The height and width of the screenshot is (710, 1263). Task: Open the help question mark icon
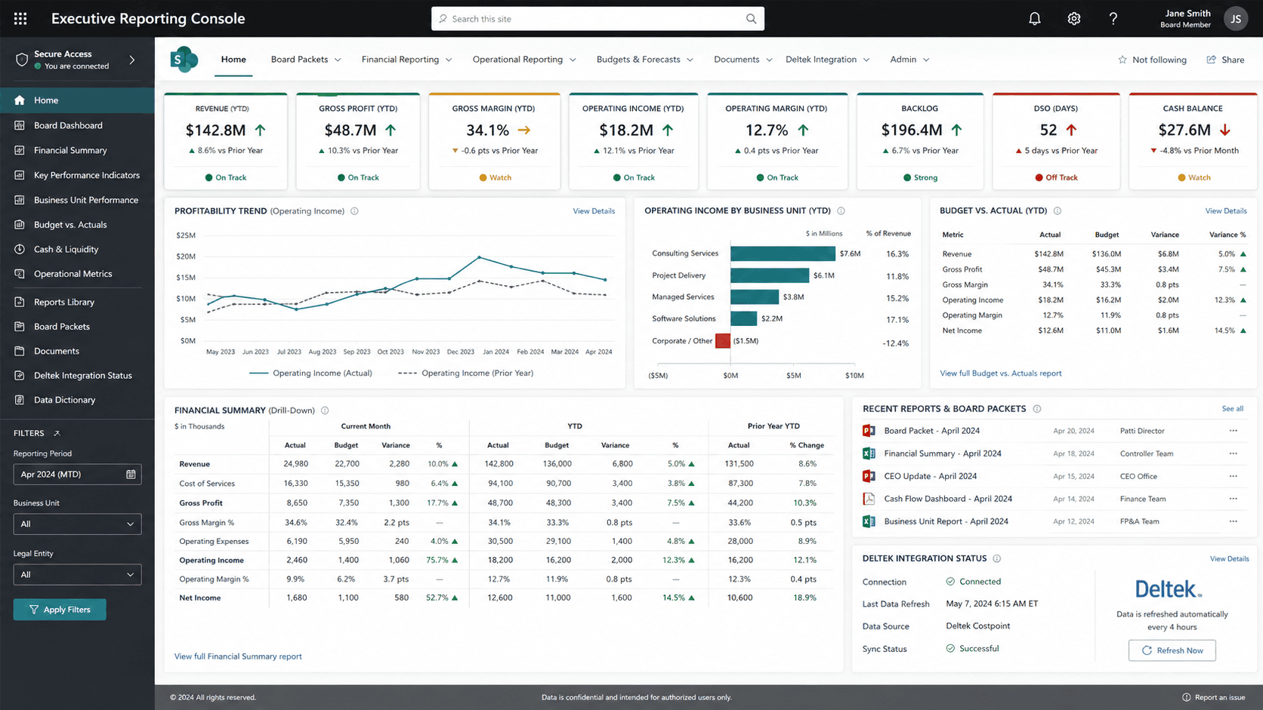pyautogui.click(x=1113, y=19)
